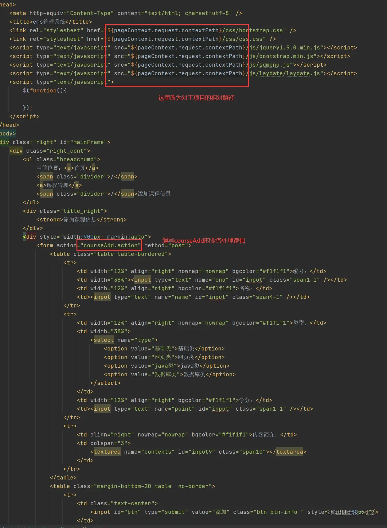Click 'laydate.js' in the script src

pyautogui.click(x=303, y=73)
